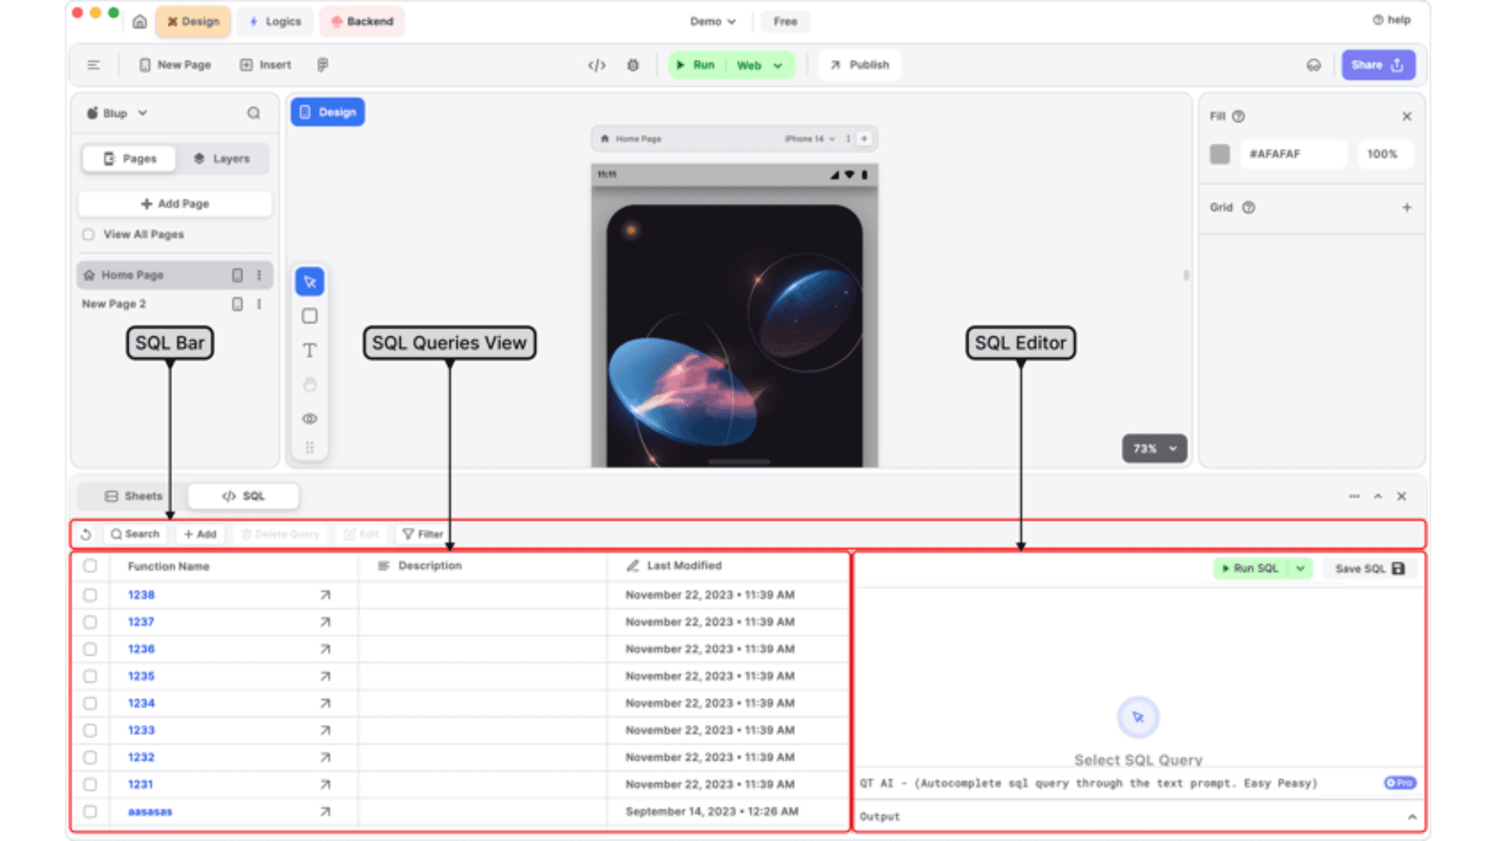The image size is (1496, 841).
Task: Click Home Page device icon in pages list
Action: 238,276
